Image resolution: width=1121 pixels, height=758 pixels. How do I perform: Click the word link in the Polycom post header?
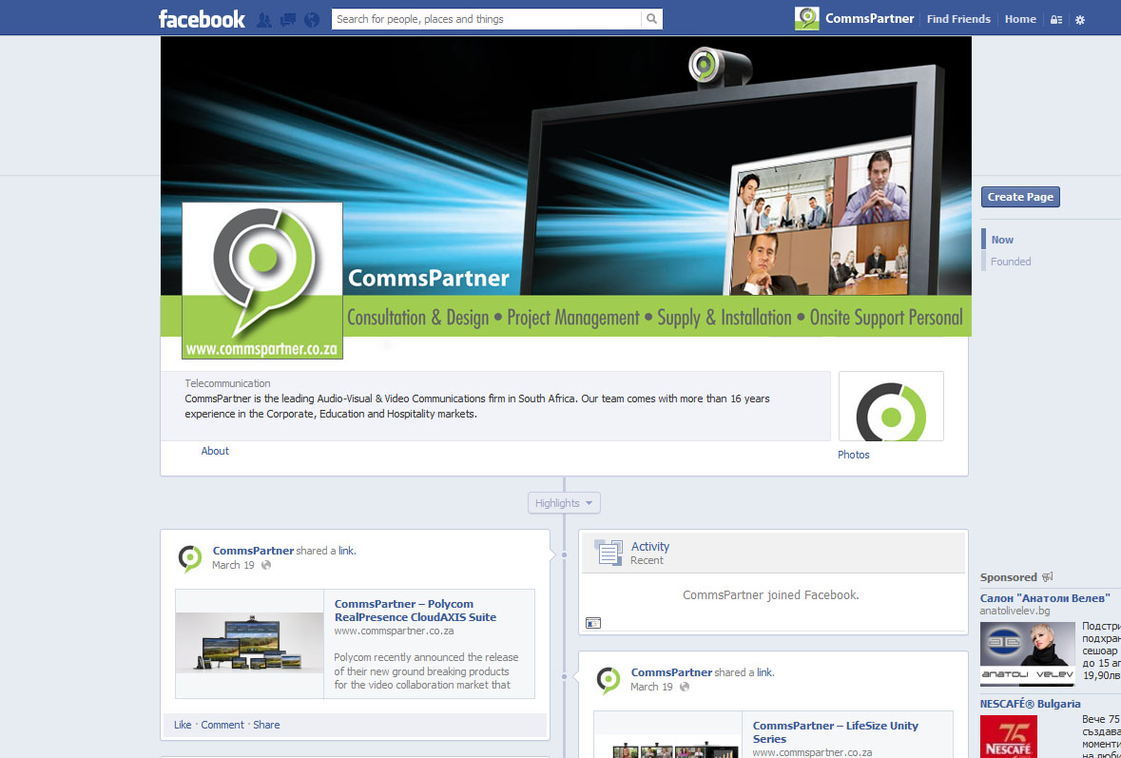(x=346, y=551)
